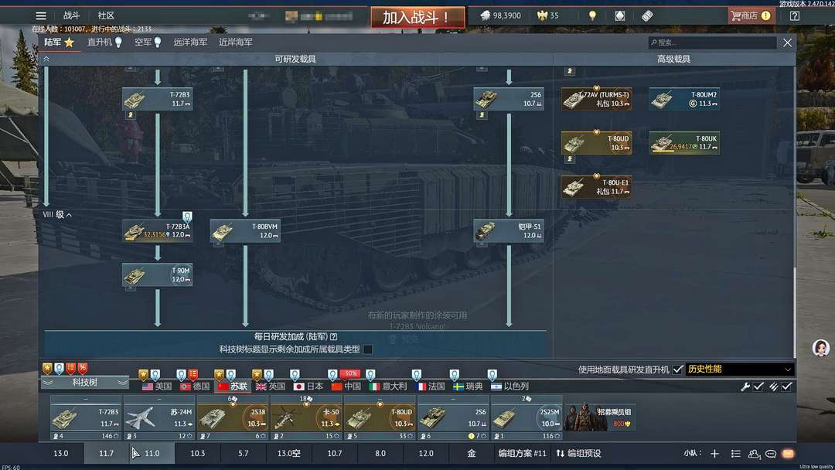Click the 加入战斗 join battle button

click(418, 18)
